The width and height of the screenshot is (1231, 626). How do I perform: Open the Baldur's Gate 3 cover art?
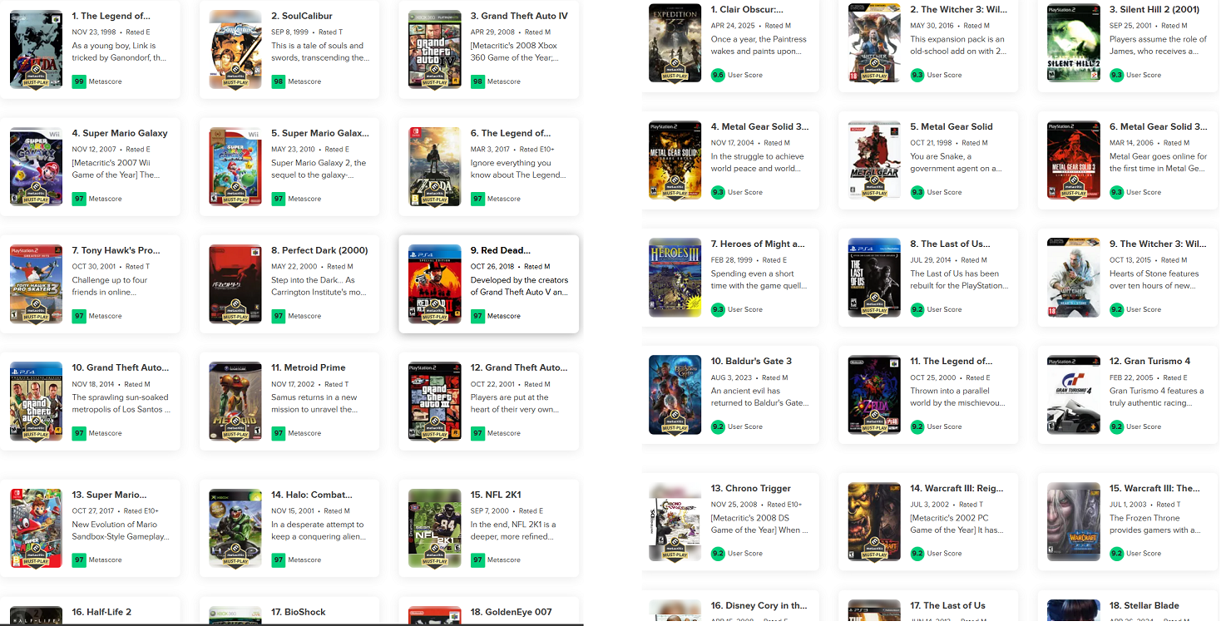point(675,395)
